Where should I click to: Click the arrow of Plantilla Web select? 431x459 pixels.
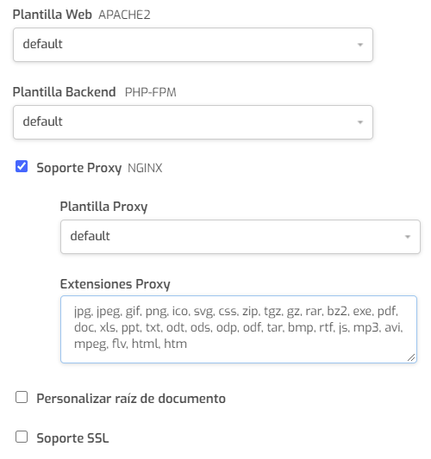[x=360, y=45]
